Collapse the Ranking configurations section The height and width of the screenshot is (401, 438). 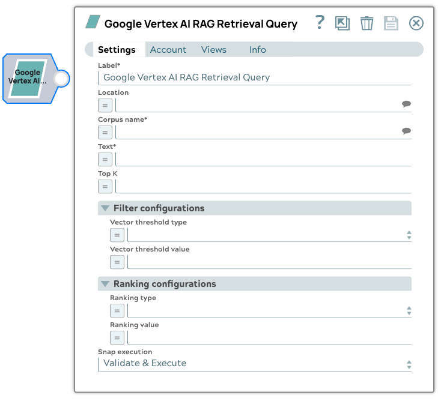point(105,284)
